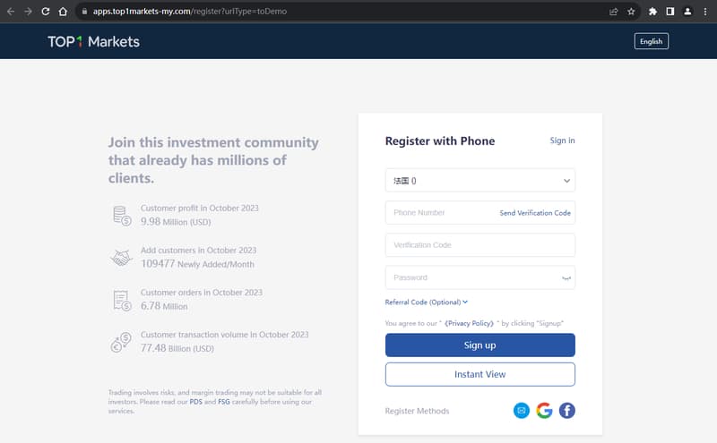Click the browser address bar URL

click(190, 12)
